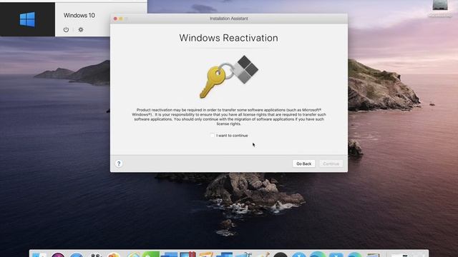Minimize the Installation Assistant window
The image size is (458, 257).
click(121, 19)
